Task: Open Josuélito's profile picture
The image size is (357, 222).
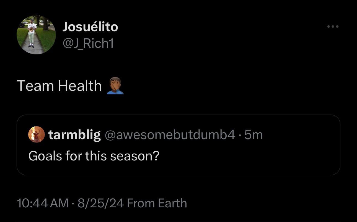Action: pos(36,35)
